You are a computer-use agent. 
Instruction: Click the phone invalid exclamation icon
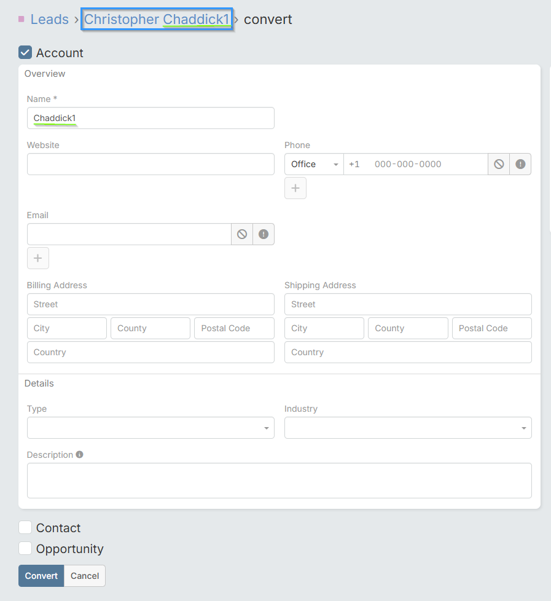pos(520,164)
